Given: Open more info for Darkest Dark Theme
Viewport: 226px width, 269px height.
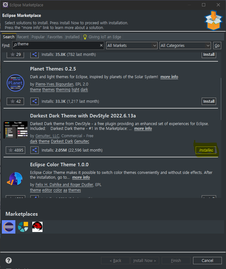Looking at the screenshot, I should [143, 129].
